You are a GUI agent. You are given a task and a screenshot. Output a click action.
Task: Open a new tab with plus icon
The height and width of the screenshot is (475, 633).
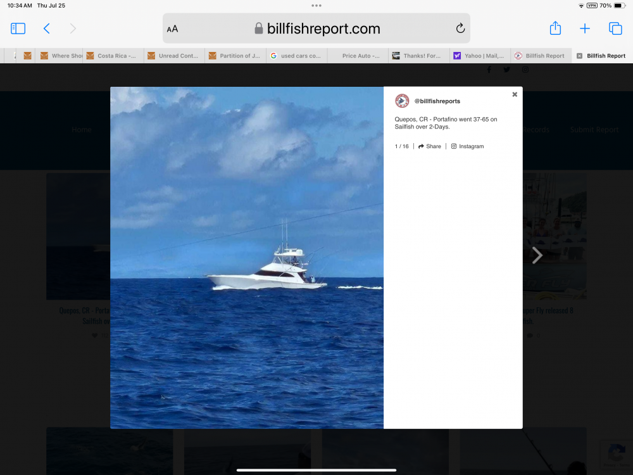click(585, 28)
